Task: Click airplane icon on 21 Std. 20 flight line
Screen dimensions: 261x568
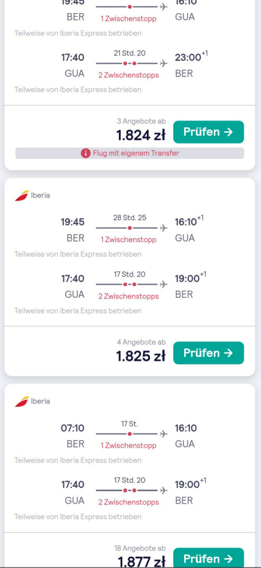Action: point(164,63)
